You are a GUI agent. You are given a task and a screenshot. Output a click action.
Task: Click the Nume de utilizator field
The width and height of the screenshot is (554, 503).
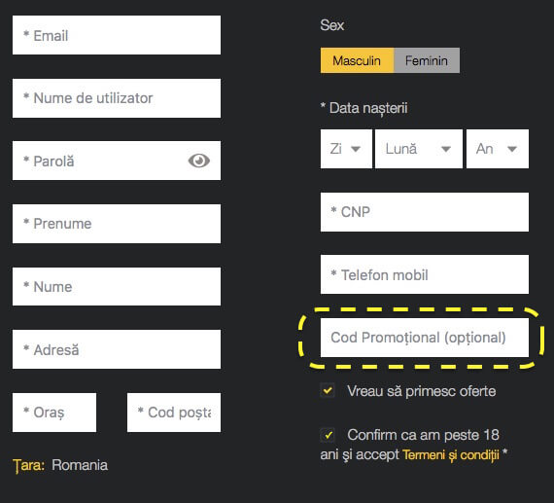pos(117,98)
